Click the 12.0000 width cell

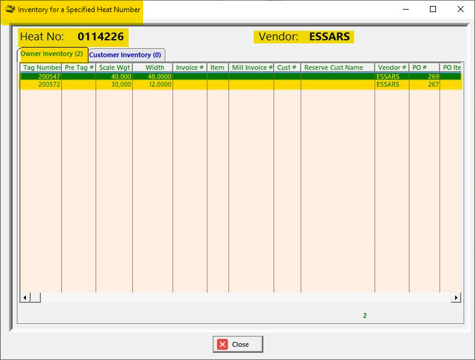coord(153,84)
